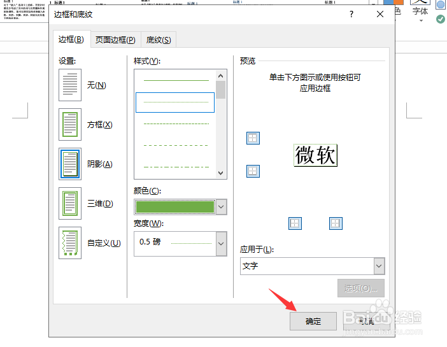Screen dimensions: 447x347
Task: Open 字体 font group in Word ribbon
Action: click(x=420, y=11)
